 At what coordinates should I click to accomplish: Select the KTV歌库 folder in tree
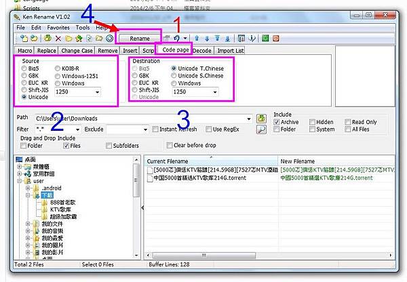point(60,209)
